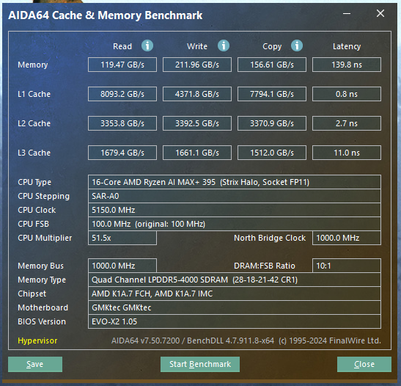Click the Read column info icon

(x=147, y=45)
